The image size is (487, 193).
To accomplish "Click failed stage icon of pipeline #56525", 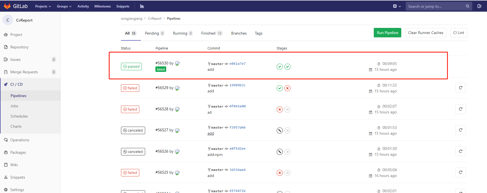I will pyautogui.click(x=280, y=173).
